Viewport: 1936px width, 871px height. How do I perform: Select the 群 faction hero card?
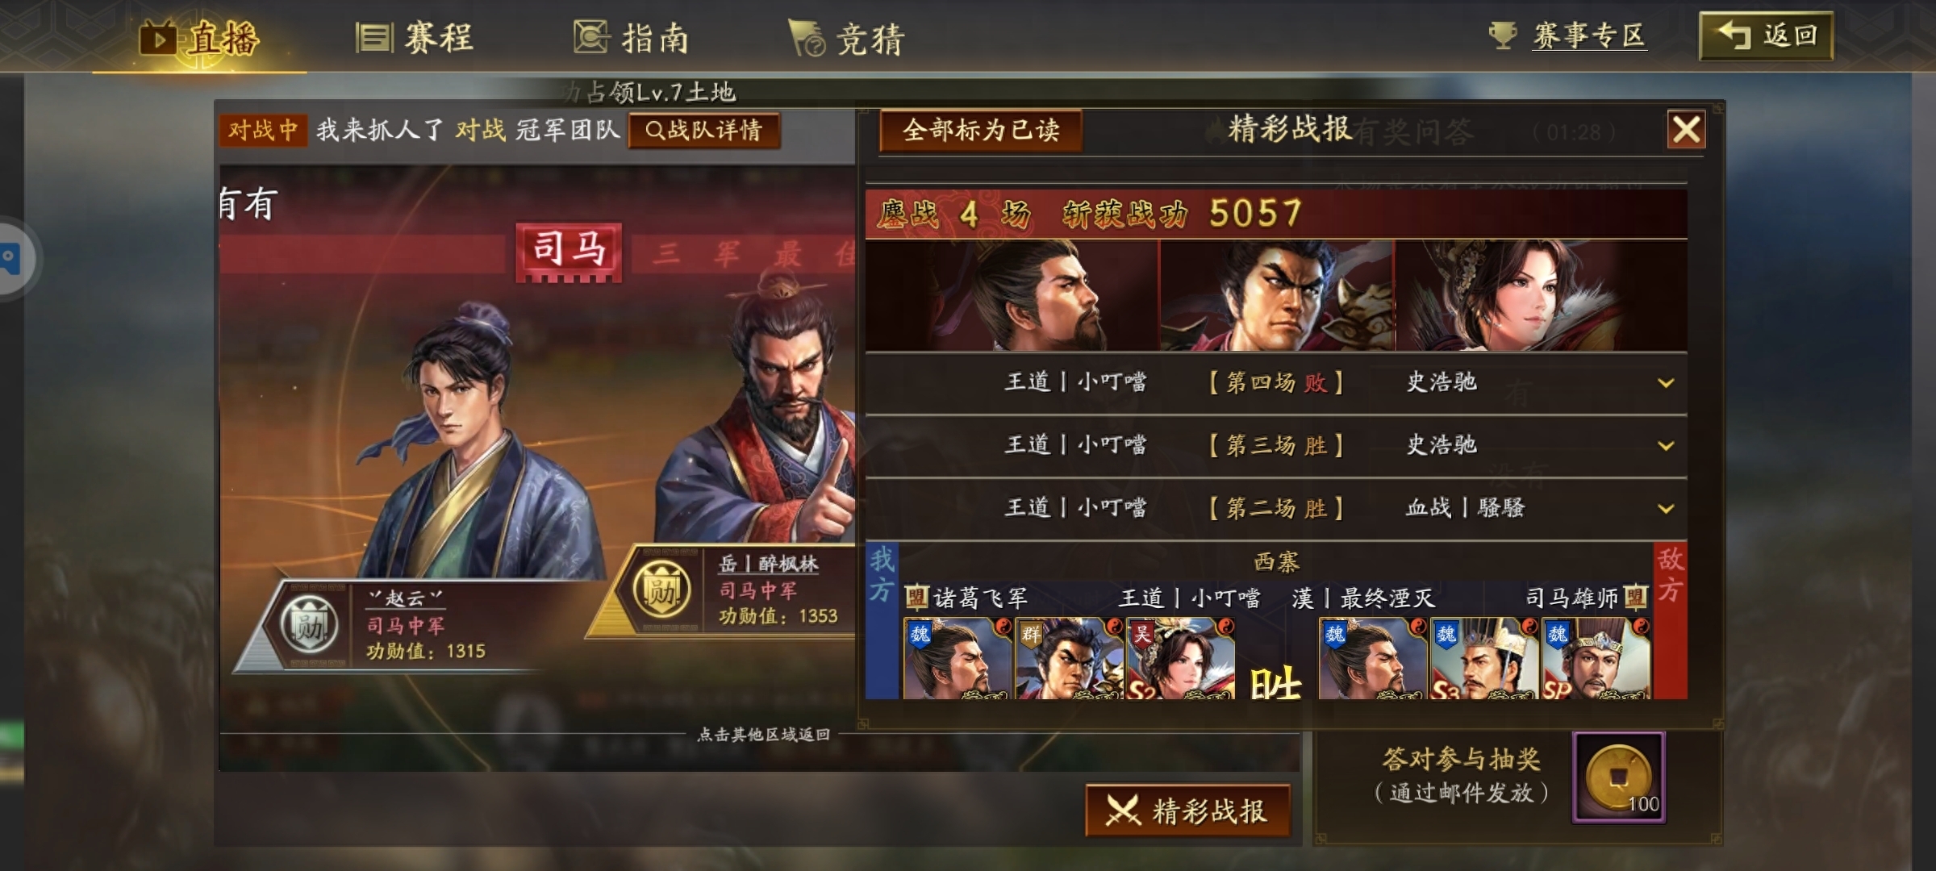tap(1069, 658)
